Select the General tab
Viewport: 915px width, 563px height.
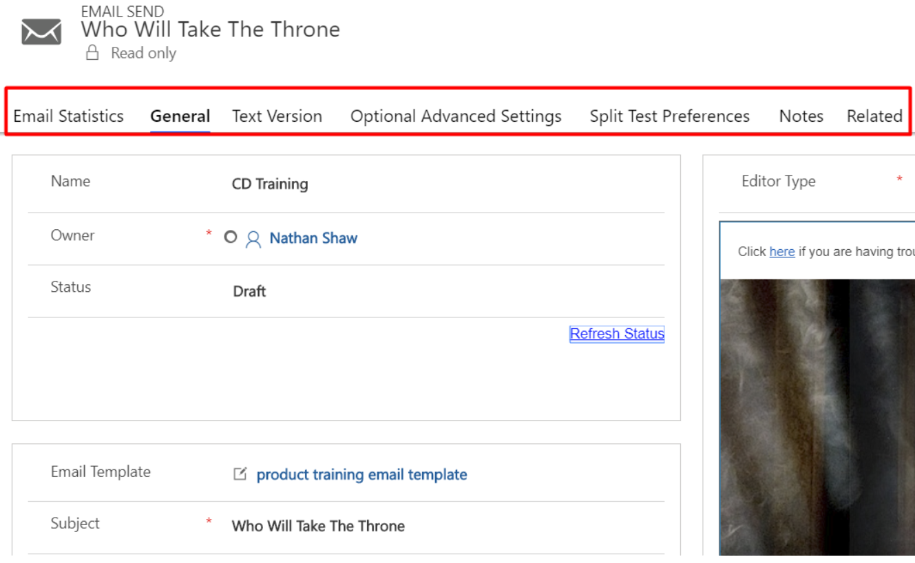click(x=180, y=116)
